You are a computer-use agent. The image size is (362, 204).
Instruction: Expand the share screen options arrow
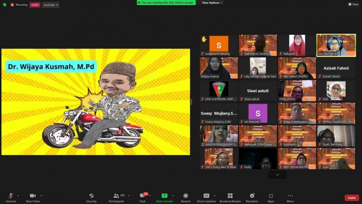tap(173, 196)
